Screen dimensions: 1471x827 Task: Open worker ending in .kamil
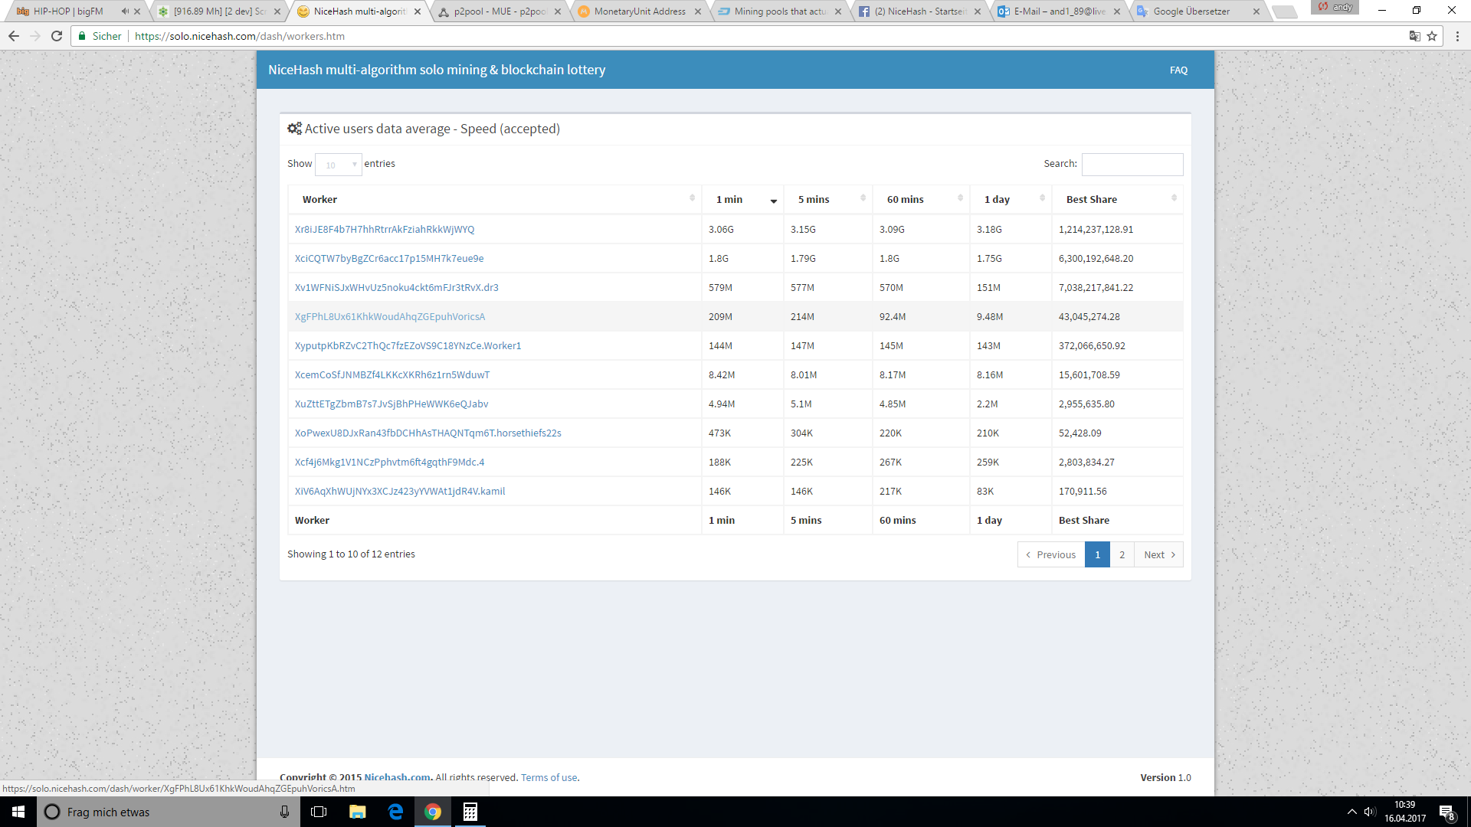click(400, 491)
